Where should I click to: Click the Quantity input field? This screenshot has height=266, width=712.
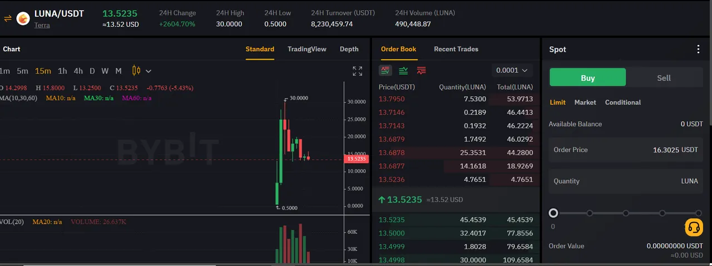[x=626, y=181]
